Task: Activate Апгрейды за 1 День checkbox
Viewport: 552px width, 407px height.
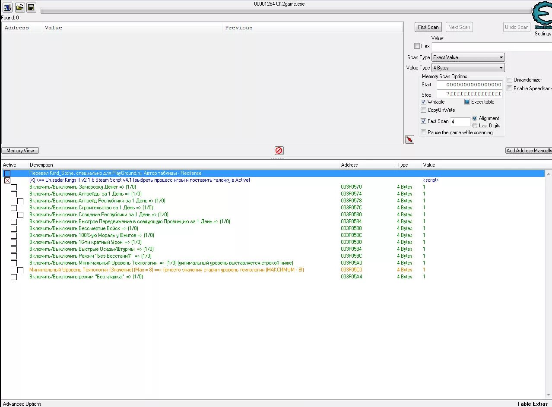Action: click(x=14, y=194)
